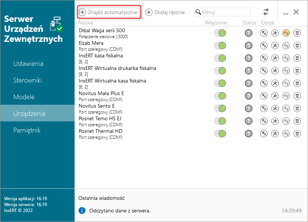Screen dimensions: 308x222
Task: Open wrench settings for InsERT kasa fiskalna
Action: (x=275, y=58)
